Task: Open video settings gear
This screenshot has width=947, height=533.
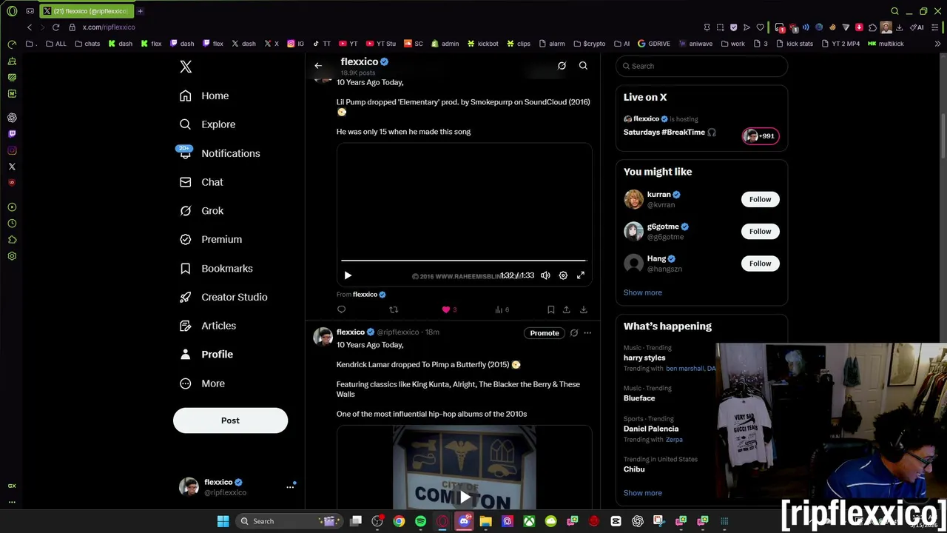Action: (x=563, y=275)
